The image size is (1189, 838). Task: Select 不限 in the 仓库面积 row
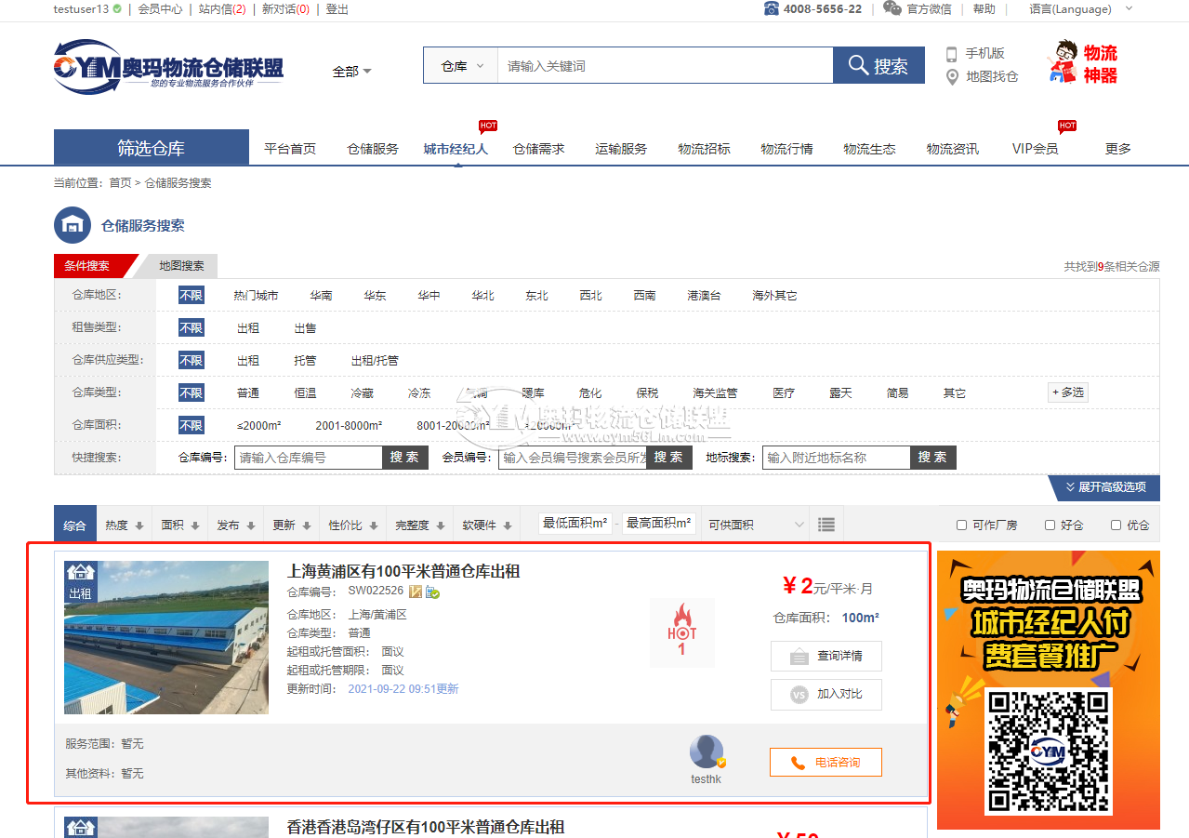[x=192, y=425]
